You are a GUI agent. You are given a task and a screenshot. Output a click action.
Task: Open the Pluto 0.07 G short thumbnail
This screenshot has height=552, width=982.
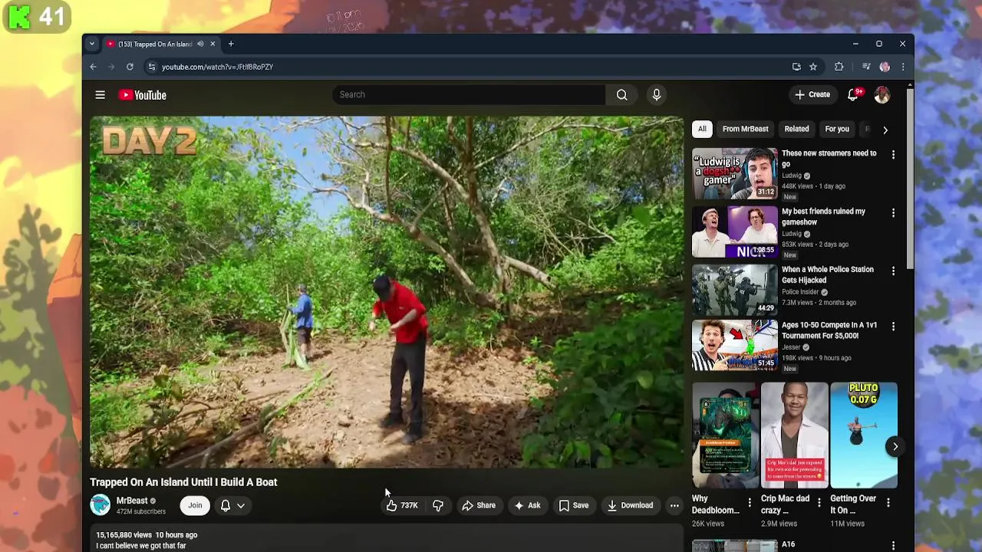(864, 435)
